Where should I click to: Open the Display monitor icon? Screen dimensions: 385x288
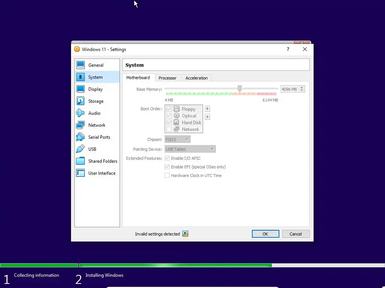[x=80, y=89]
